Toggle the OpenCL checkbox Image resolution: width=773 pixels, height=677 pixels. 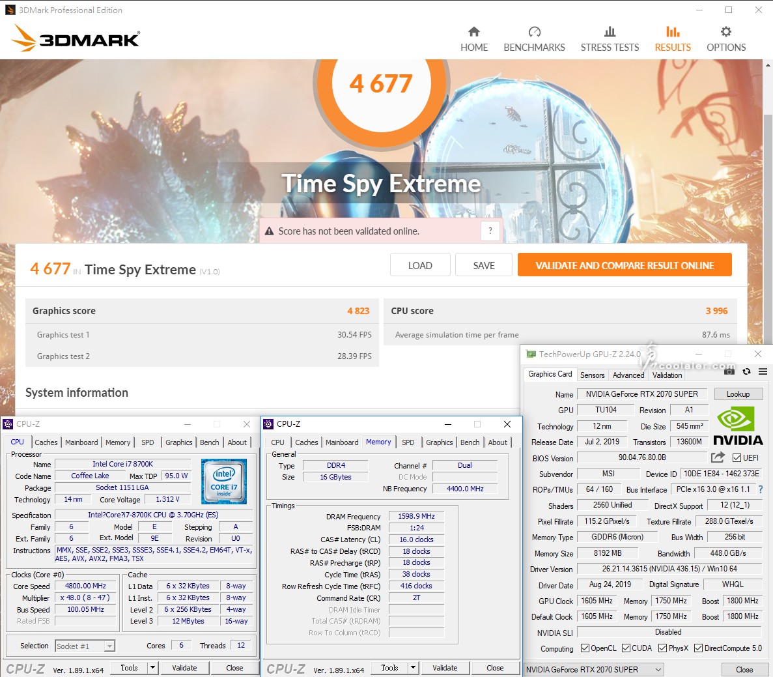tap(585, 648)
